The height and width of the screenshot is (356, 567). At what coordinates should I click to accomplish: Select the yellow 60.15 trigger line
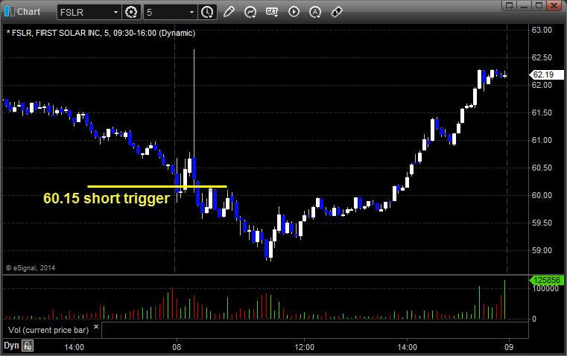coord(157,186)
